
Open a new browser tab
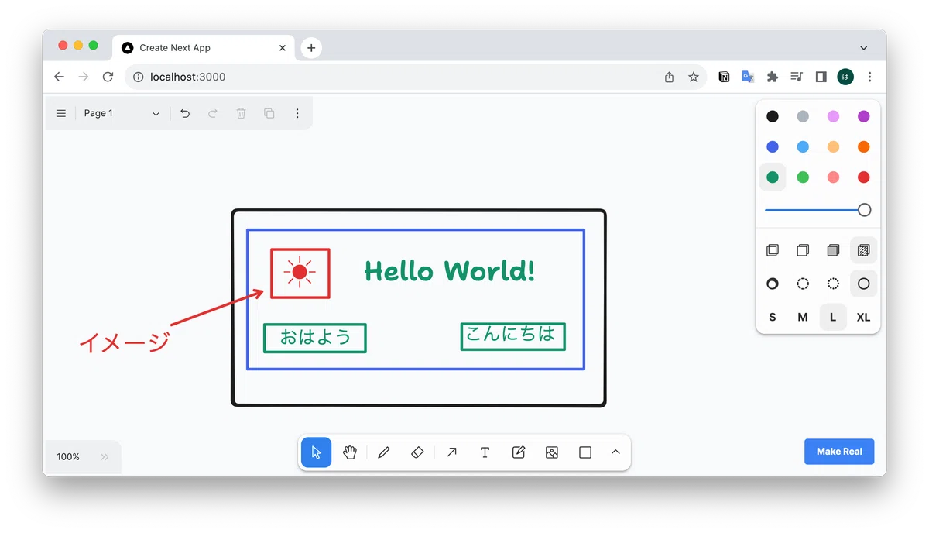(311, 48)
